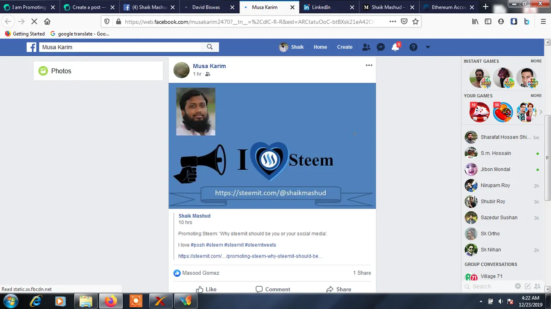This screenshot has height=309, width=551.
Task: Click MORE next to Instant Games
Action: [536, 61]
